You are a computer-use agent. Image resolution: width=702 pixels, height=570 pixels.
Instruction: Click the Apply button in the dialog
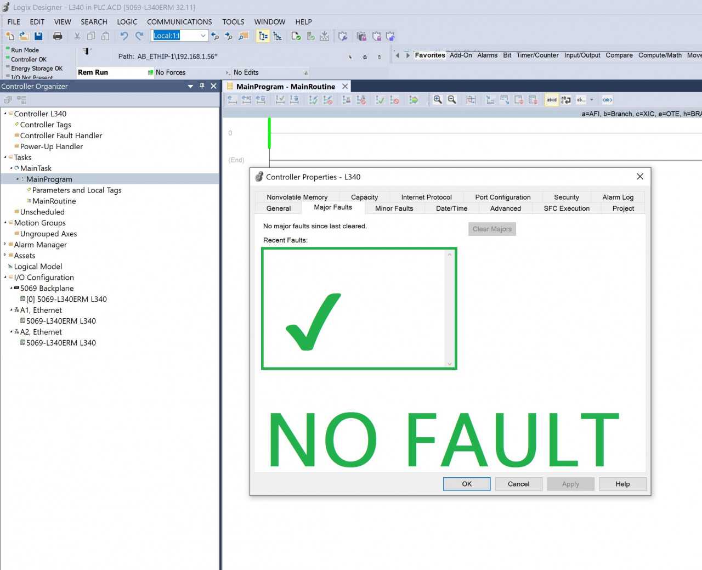570,484
